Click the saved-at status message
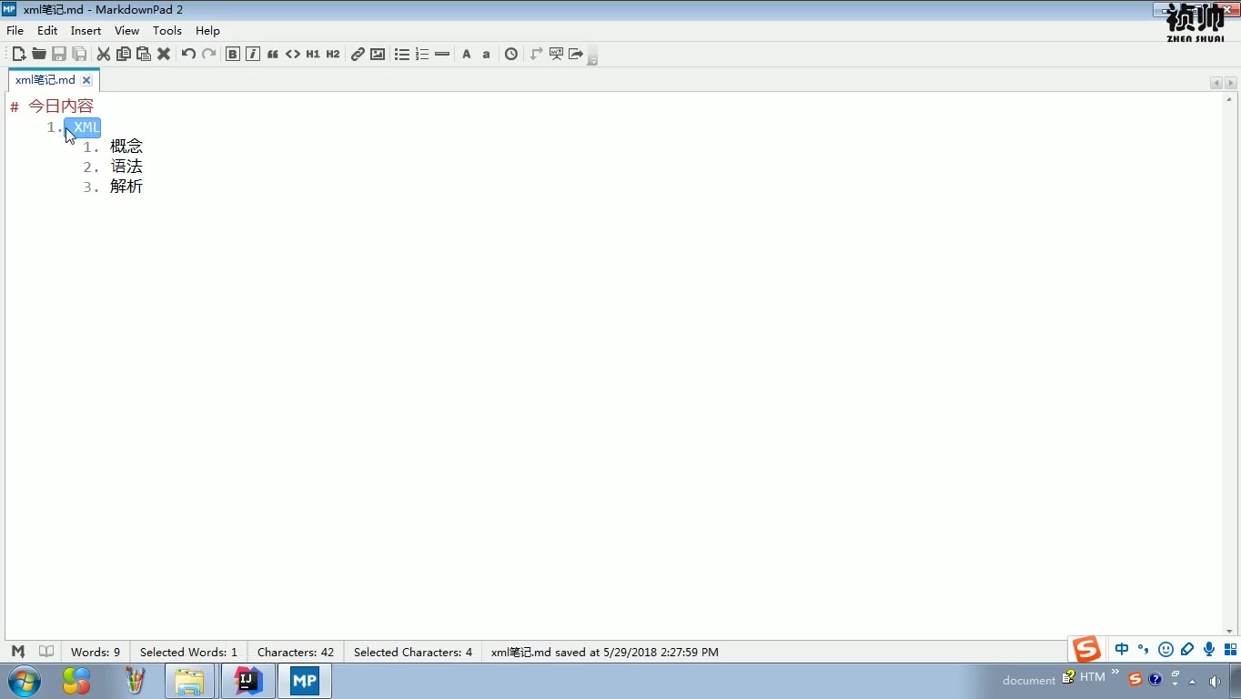Viewport: 1241px width, 699px height. click(x=605, y=652)
